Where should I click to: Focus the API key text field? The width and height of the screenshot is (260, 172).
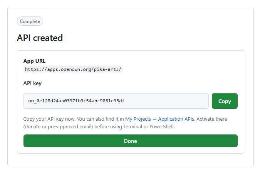coord(116,101)
